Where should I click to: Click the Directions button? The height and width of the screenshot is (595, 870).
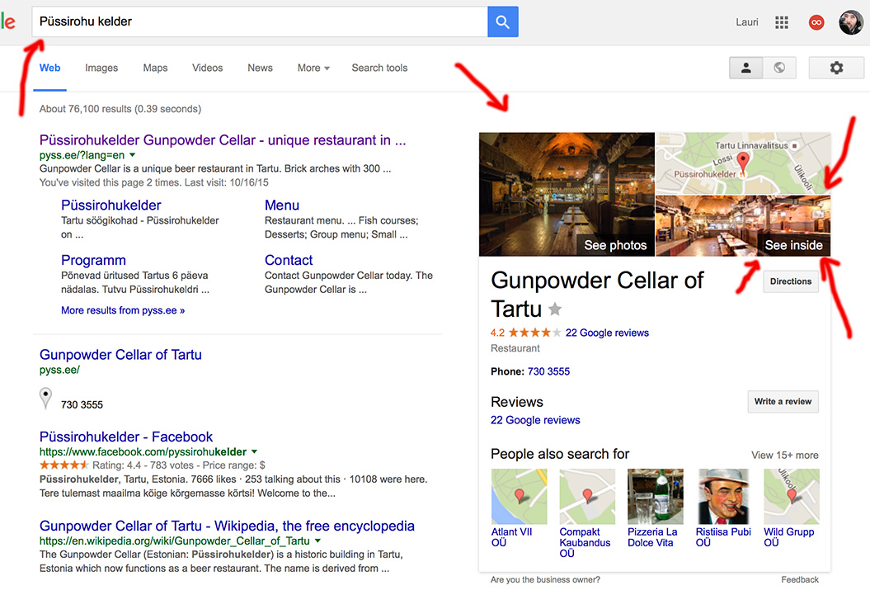(x=791, y=281)
